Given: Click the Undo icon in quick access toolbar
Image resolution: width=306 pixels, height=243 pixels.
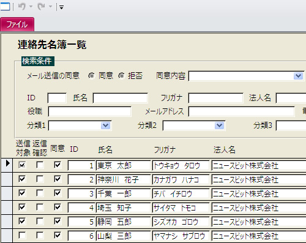Looking at the screenshot, I should [22, 7].
